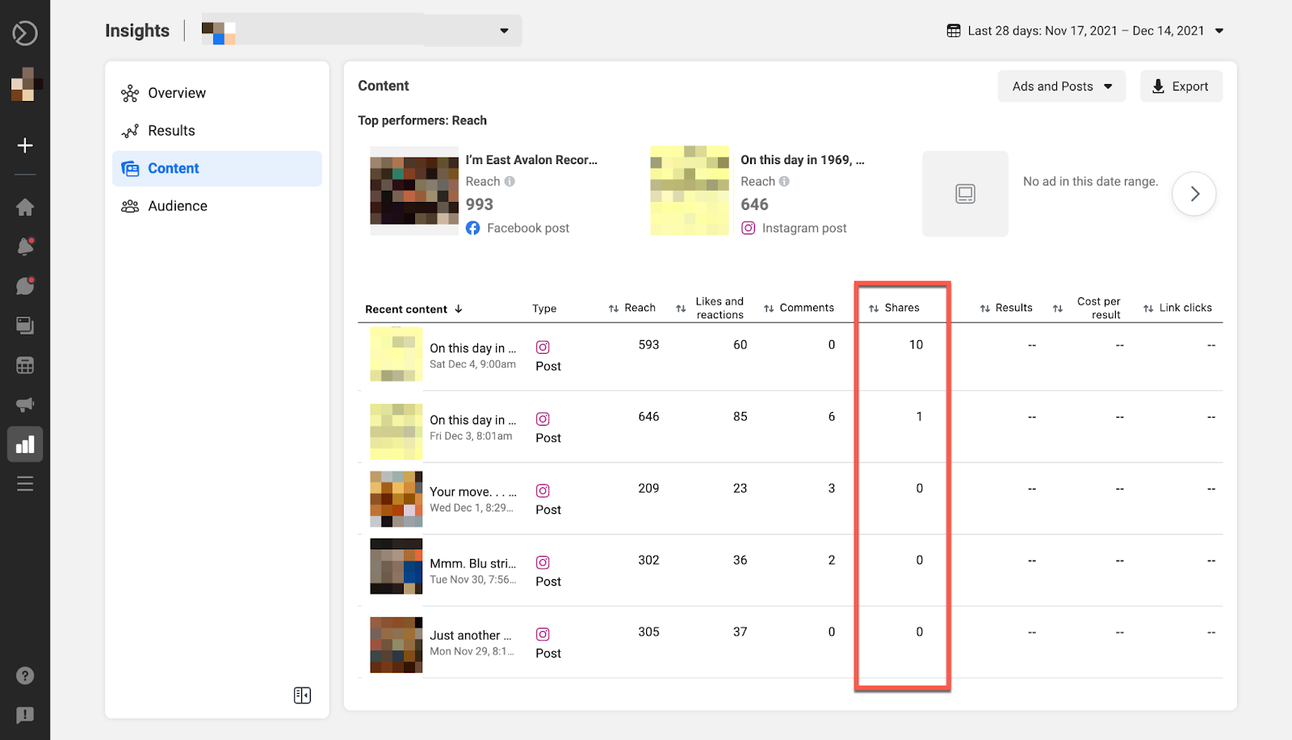Switch to the Overview section
The image size is (1292, 740).
pyautogui.click(x=176, y=92)
